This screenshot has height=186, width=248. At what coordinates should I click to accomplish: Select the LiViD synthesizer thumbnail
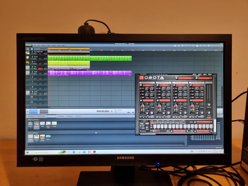tap(42, 123)
